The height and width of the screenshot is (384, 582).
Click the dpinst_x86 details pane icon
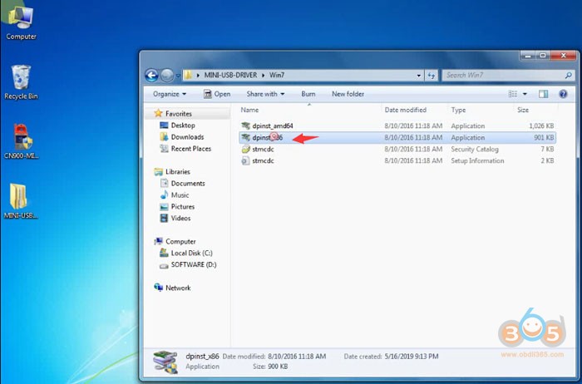(x=165, y=362)
